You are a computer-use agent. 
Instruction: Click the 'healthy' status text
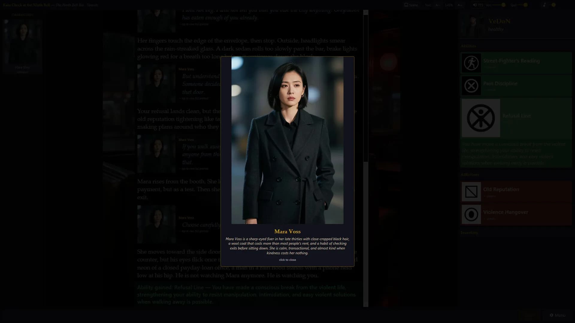point(496,29)
